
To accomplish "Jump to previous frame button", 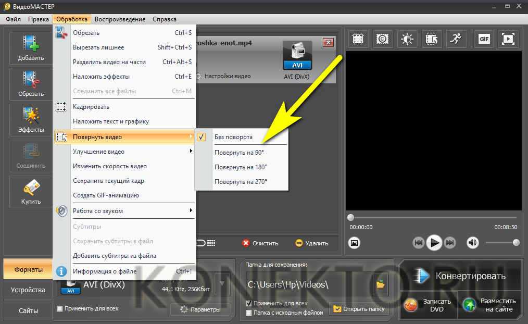I will pyautogui.click(x=419, y=243).
